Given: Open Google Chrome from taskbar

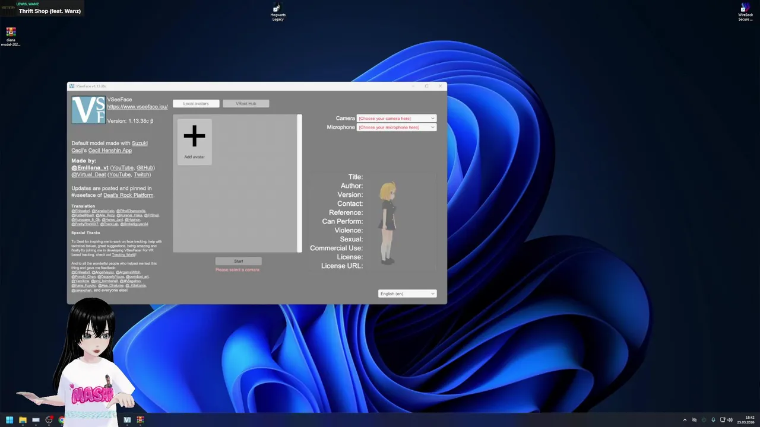Looking at the screenshot, I should click(62, 420).
